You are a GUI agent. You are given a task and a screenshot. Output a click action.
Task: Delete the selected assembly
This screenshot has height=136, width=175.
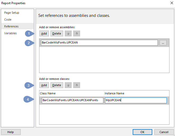coord(57,33)
